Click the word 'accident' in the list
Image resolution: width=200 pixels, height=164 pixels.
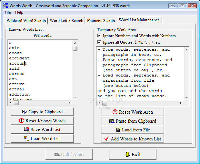(x=19, y=58)
